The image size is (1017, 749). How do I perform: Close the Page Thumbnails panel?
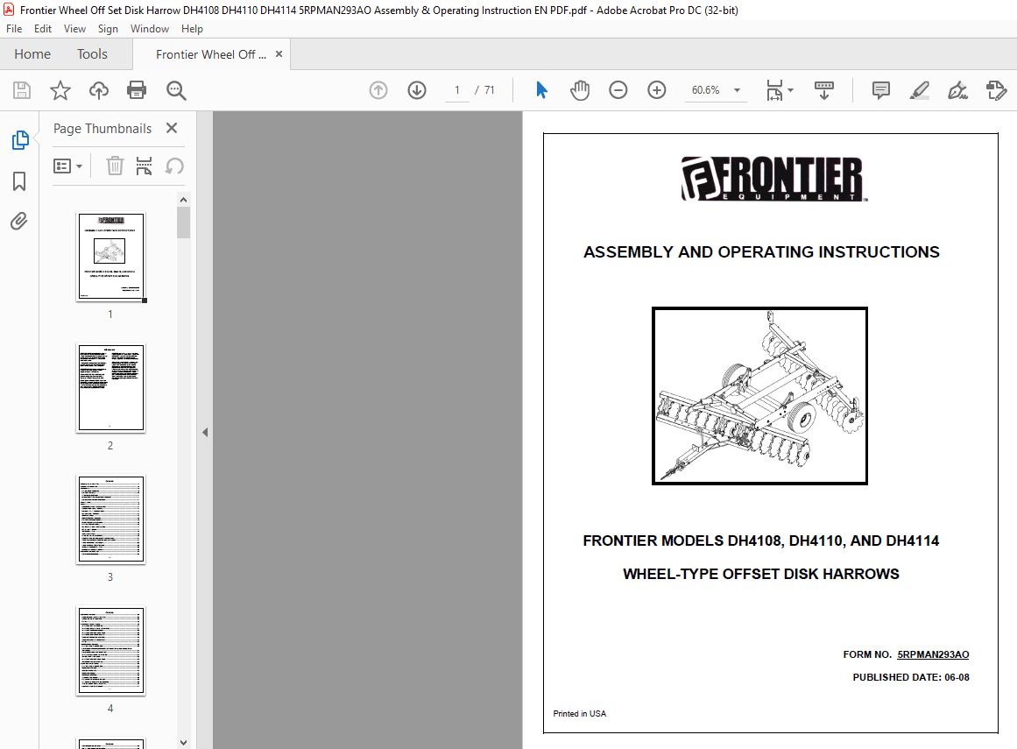pos(171,128)
